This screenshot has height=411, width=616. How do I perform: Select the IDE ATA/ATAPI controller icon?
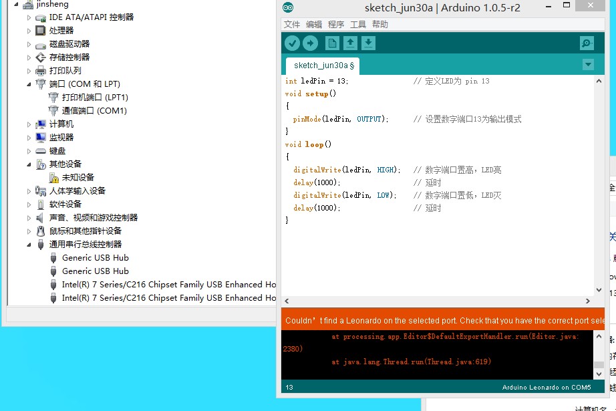[x=41, y=17]
